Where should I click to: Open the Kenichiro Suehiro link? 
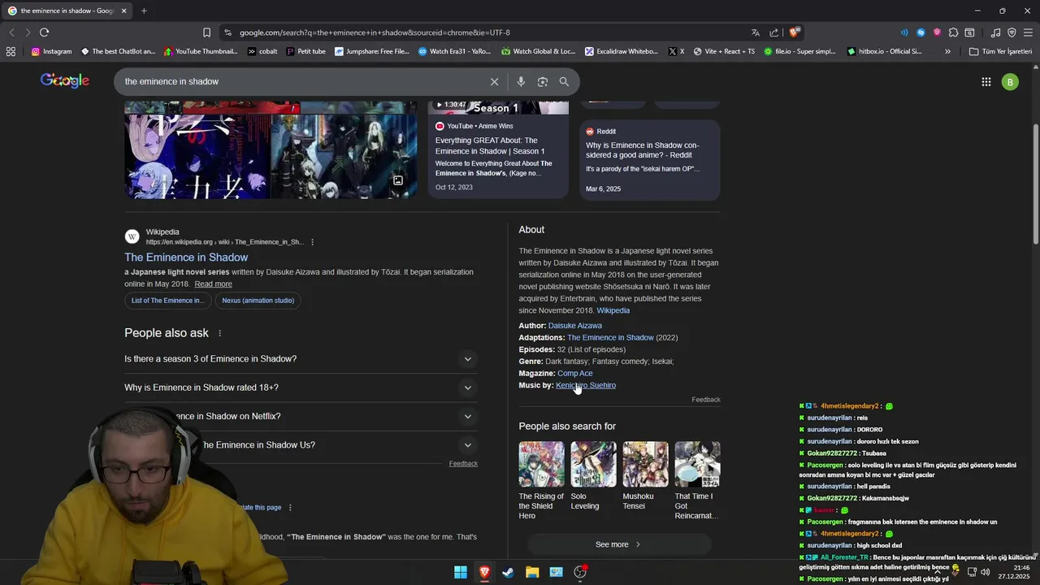point(586,385)
